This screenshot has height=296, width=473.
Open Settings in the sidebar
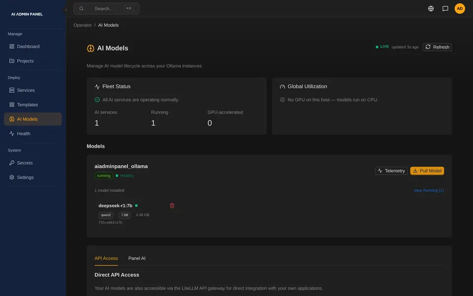pos(33,178)
